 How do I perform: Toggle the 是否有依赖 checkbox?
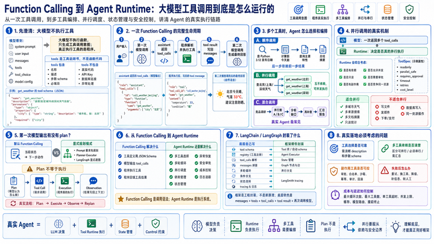(x=341, y=70)
